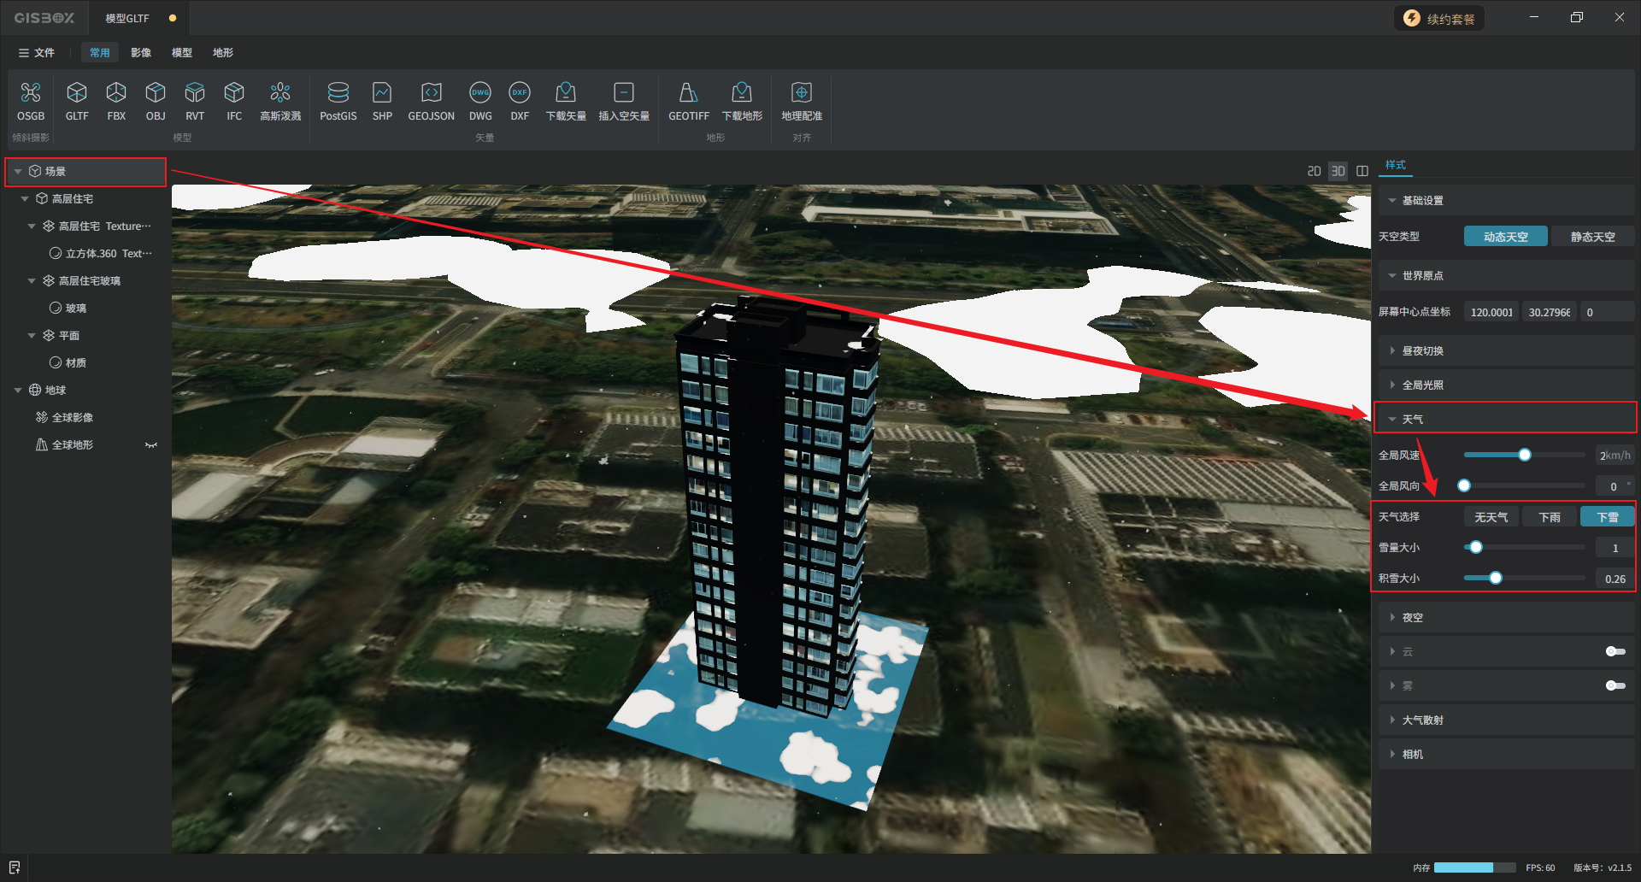Click the RVT model import icon

coord(195,92)
